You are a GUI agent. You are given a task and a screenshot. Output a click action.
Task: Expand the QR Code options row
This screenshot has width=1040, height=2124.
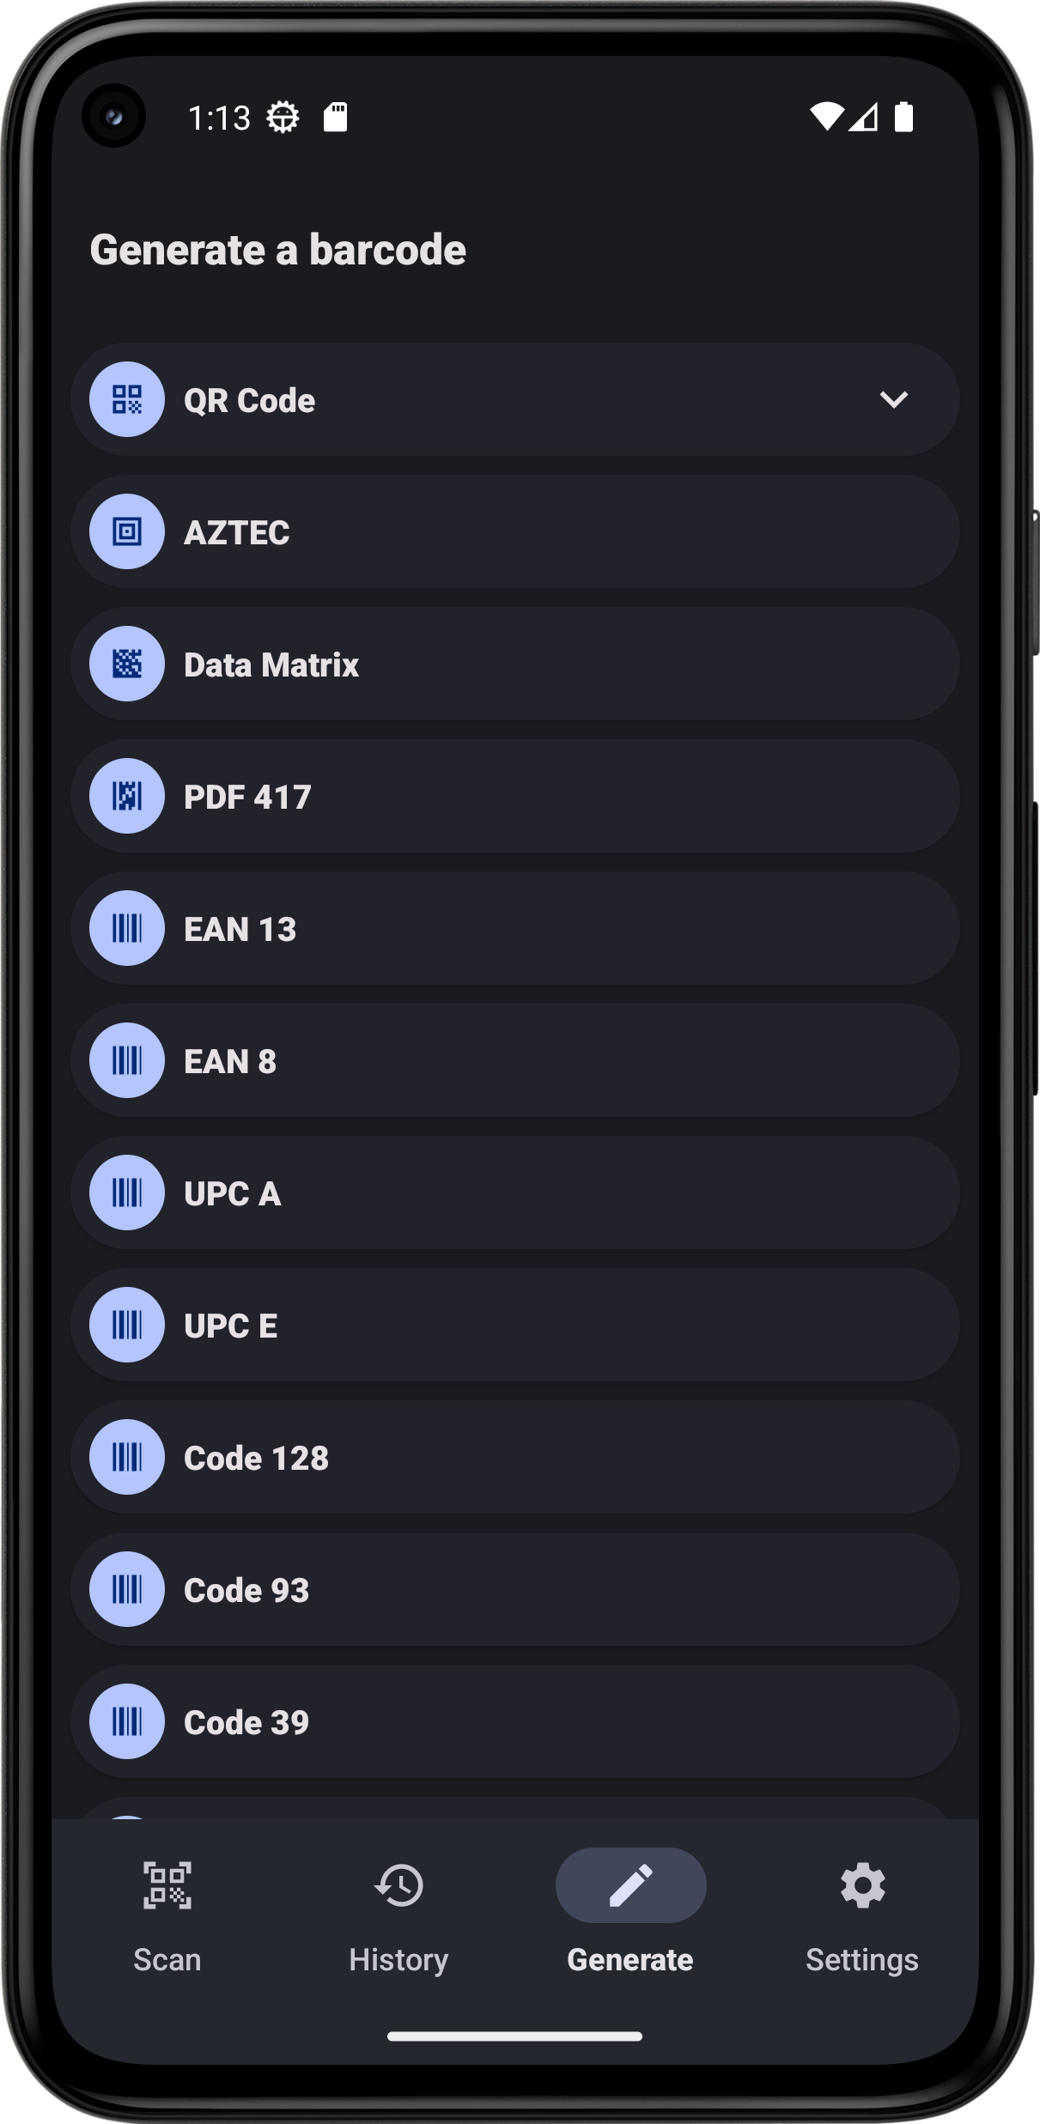click(x=515, y=399)
